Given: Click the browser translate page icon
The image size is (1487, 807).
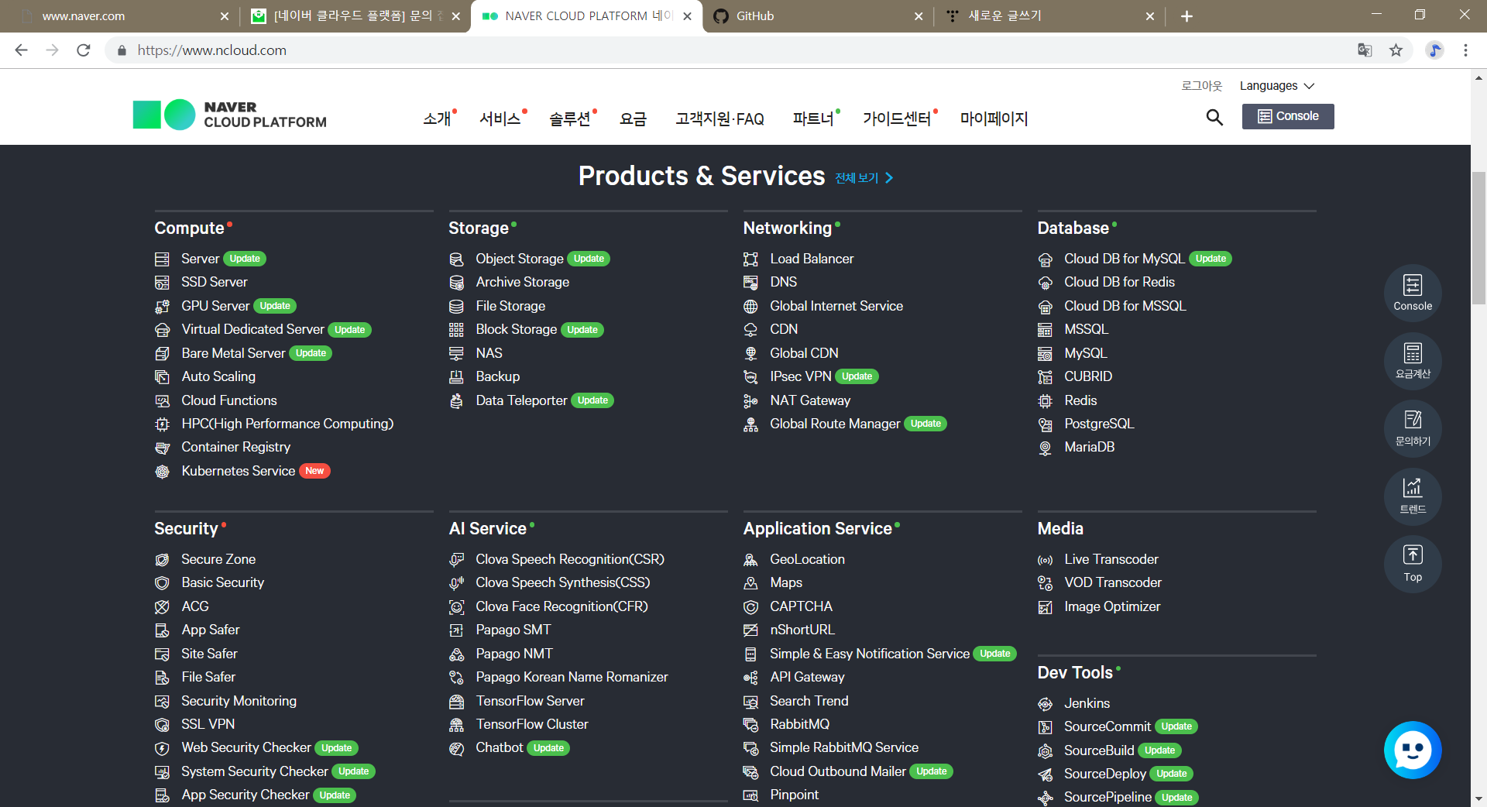Looking at the screenshot, I should click(x=1365, y=50).
